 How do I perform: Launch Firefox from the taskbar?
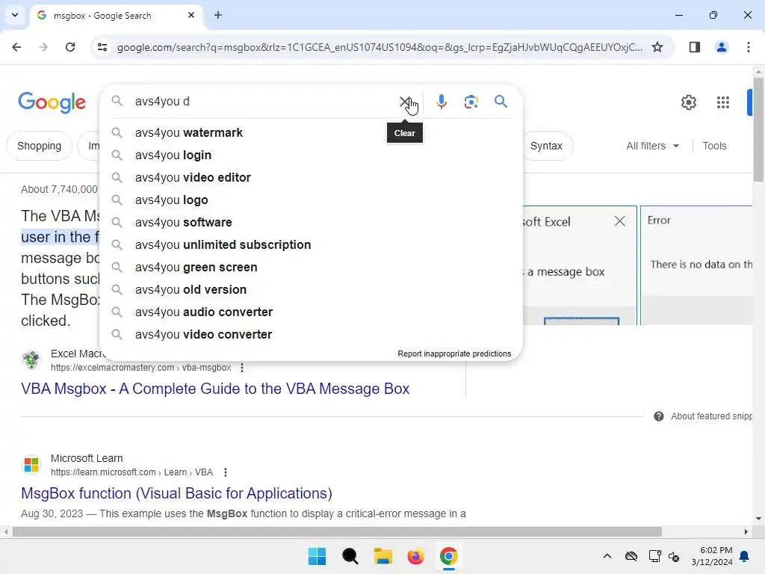415,556
